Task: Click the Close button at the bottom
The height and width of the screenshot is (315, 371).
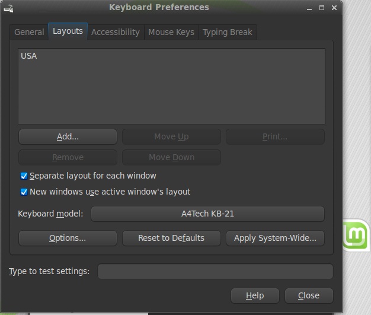Action: [x=309, y=295]
